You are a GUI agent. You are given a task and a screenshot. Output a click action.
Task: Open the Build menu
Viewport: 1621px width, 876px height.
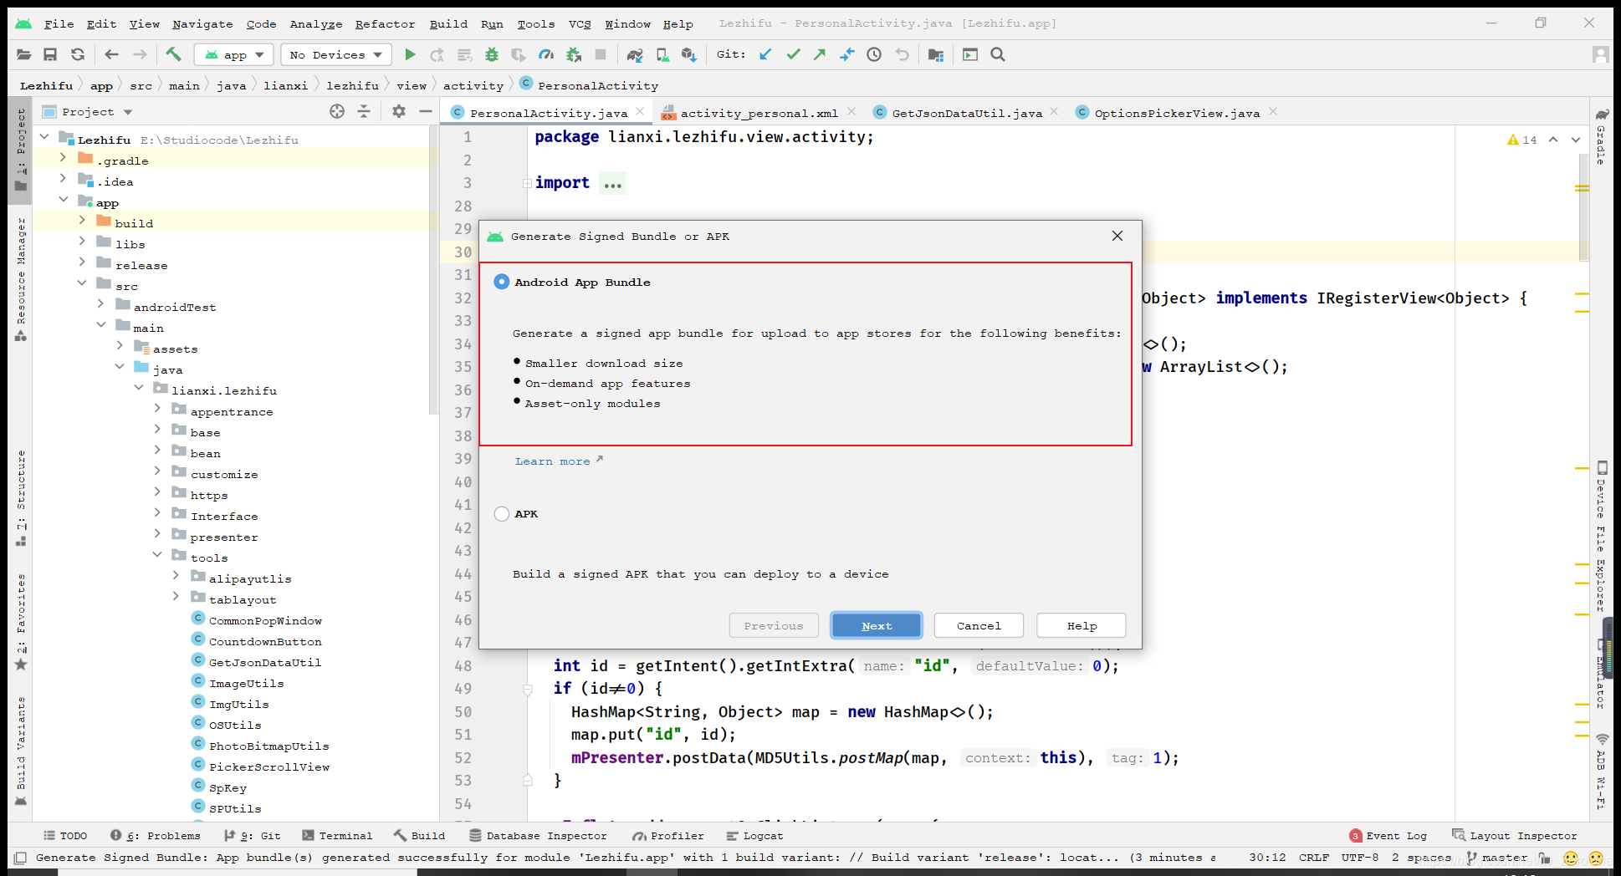click(448, 24)
